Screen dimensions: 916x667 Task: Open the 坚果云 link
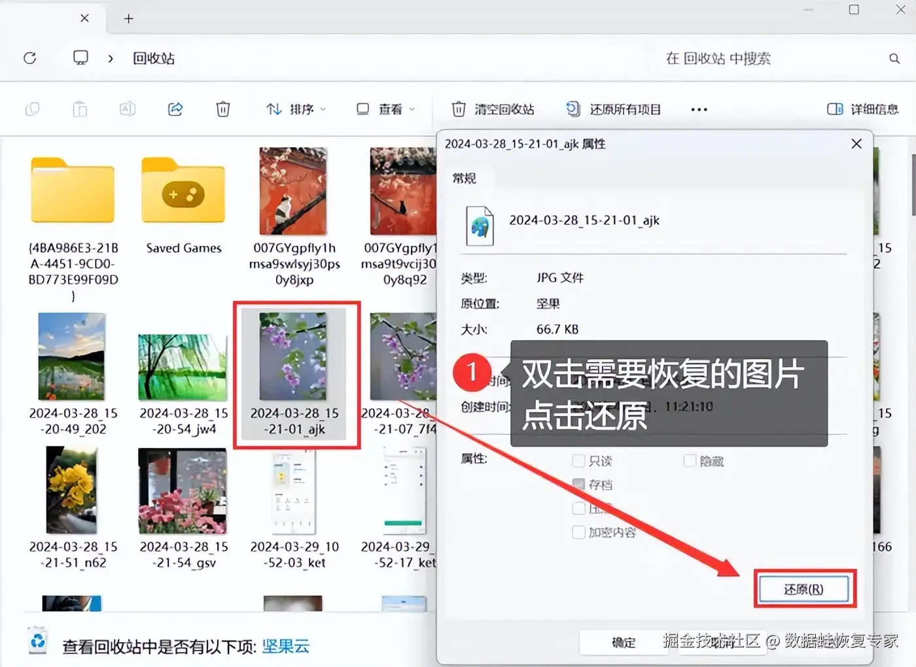[286, 647]
